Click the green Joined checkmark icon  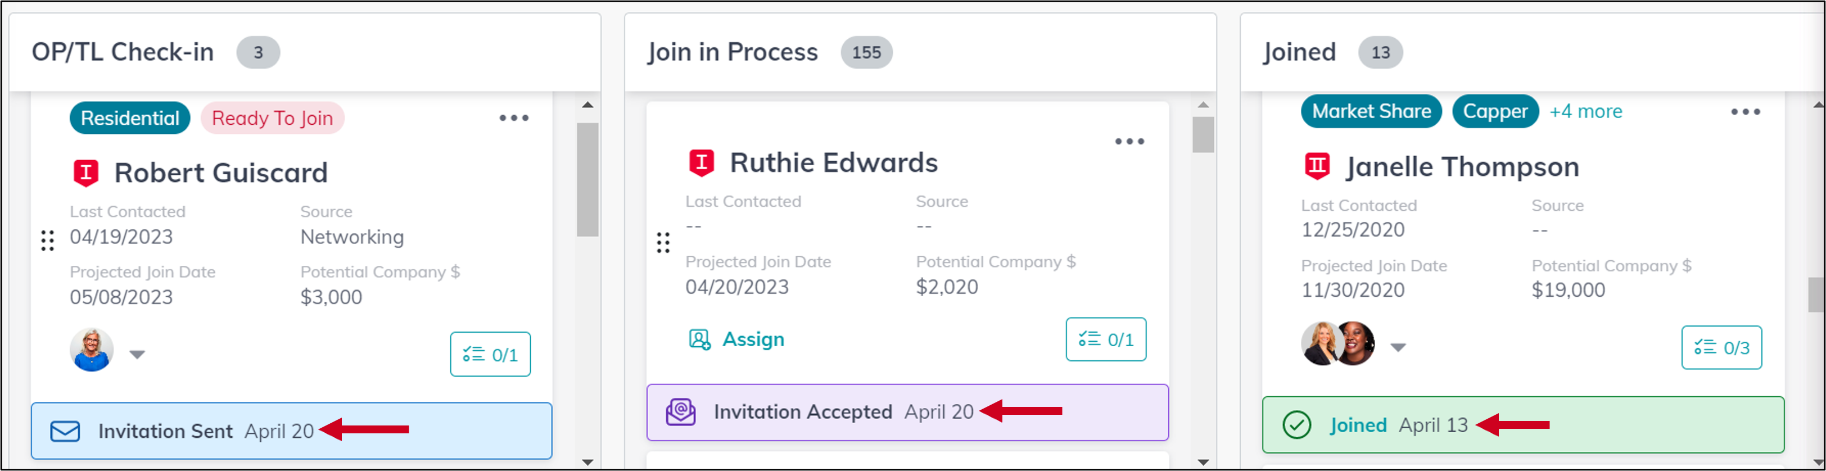[x=1296, y=425]
